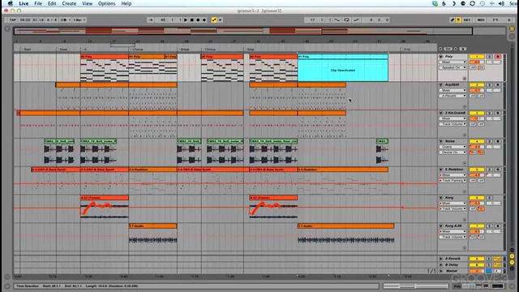Open the File menu
The image size is (519, 292).
point(38,3)
